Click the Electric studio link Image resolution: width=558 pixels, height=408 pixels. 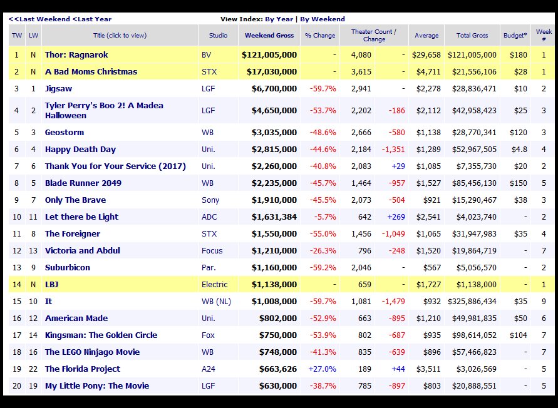pyautogui.click(x=215, y=285)
